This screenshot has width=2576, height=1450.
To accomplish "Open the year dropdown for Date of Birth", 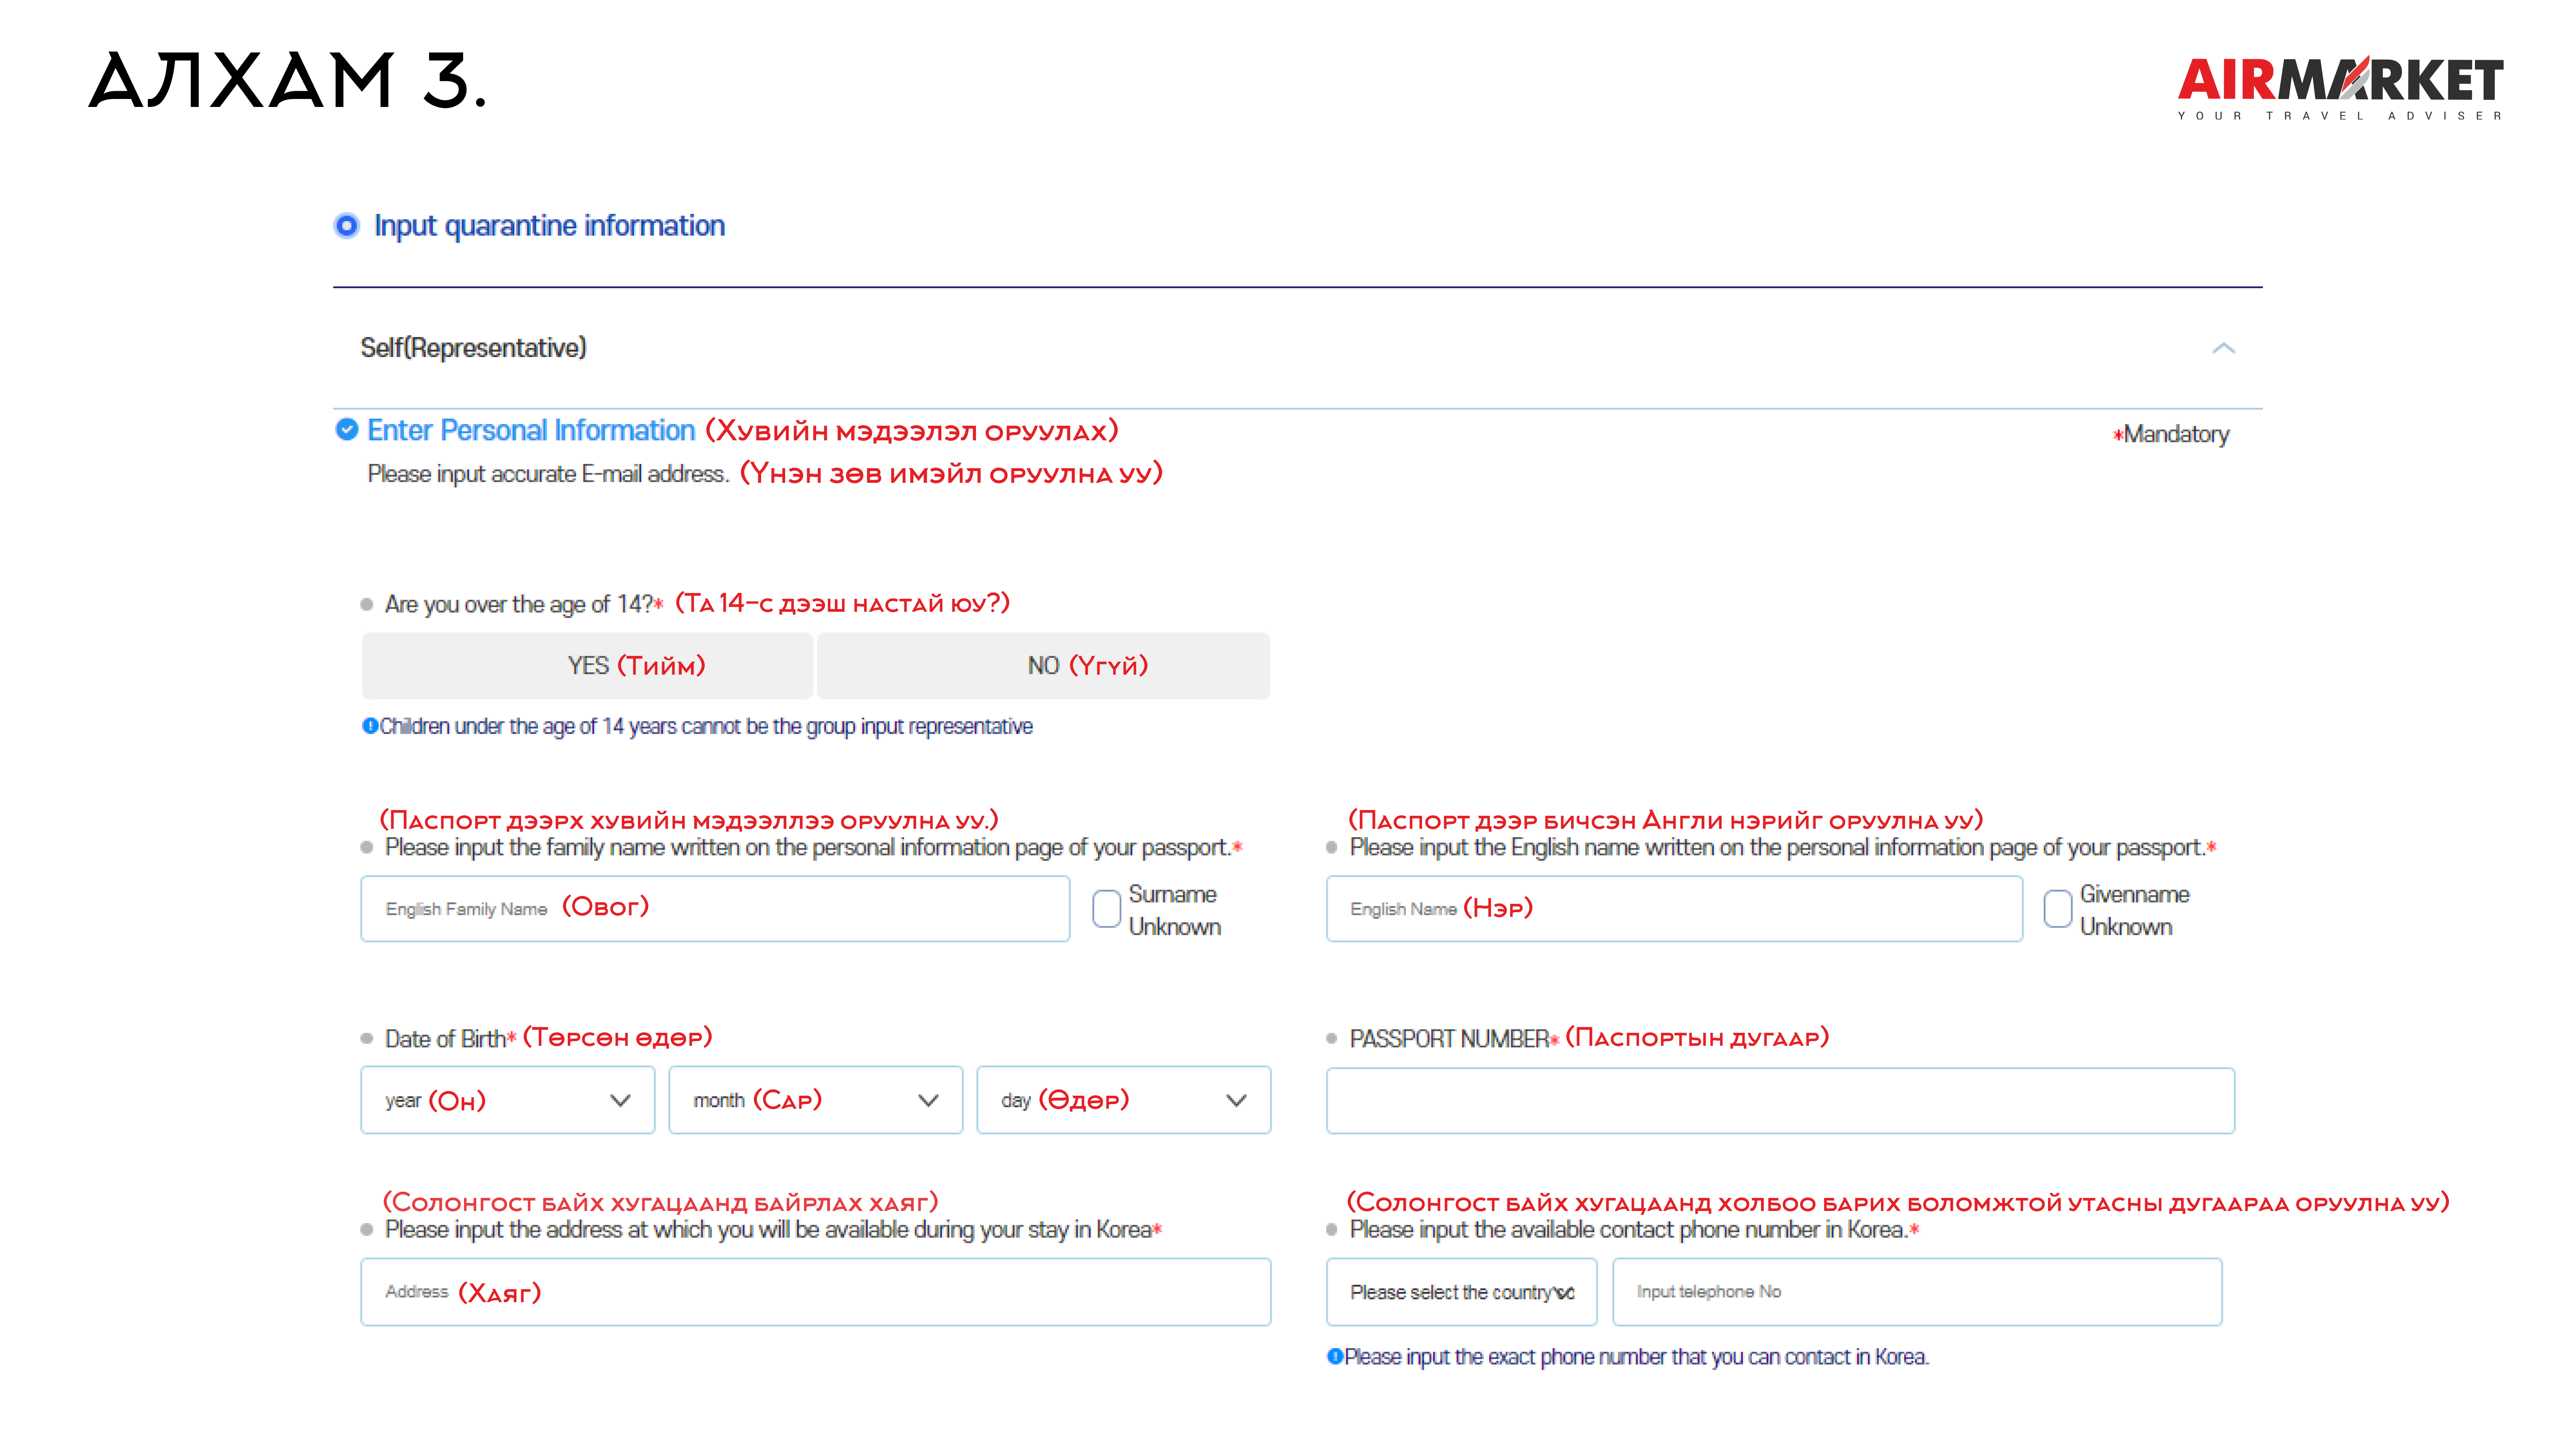I will coord(508,1100).
